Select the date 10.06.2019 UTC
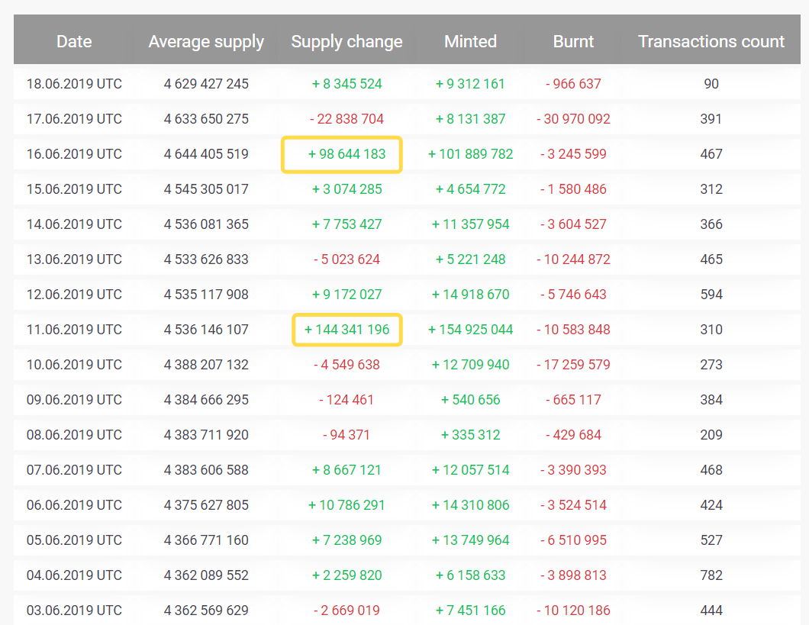 point(74,364)
